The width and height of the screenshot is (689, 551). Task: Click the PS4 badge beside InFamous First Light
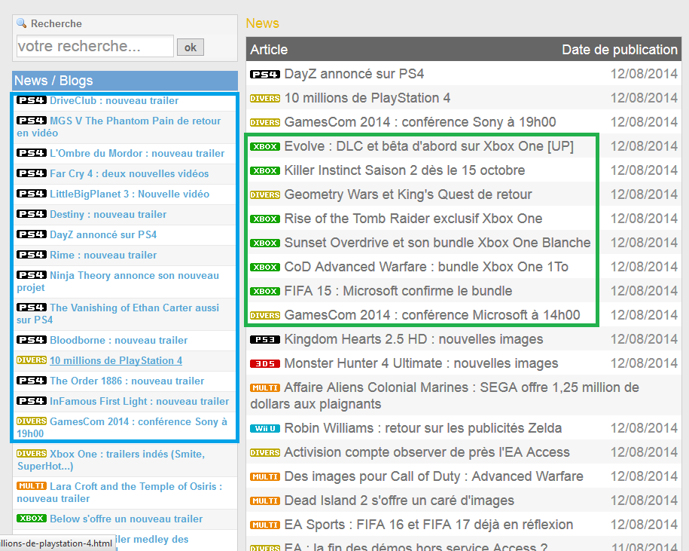click(x=31, y=400)
